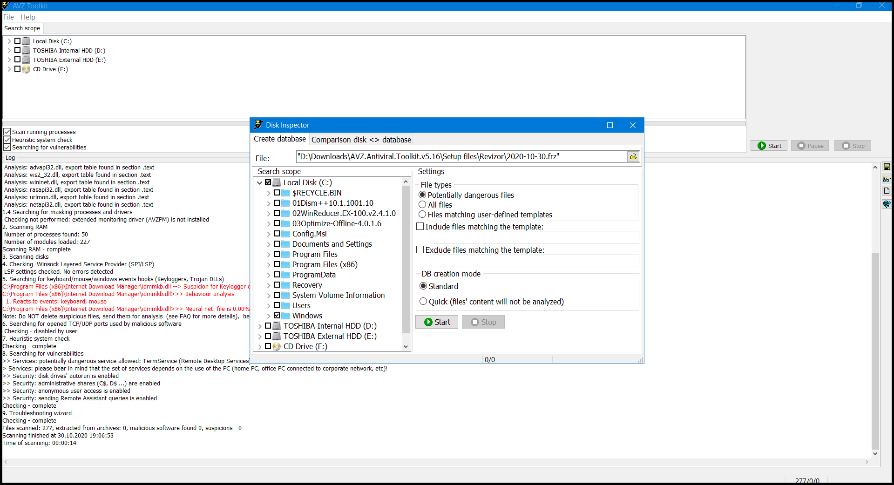This screenshot has width=894, height=485.
Task: Click the ProgramData folder icon
Action: 285,275
